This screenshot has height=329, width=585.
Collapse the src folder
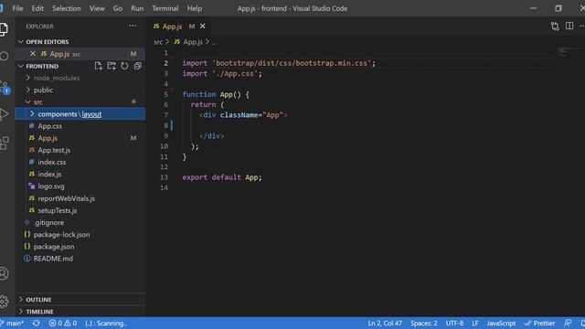tap(80, 101)
